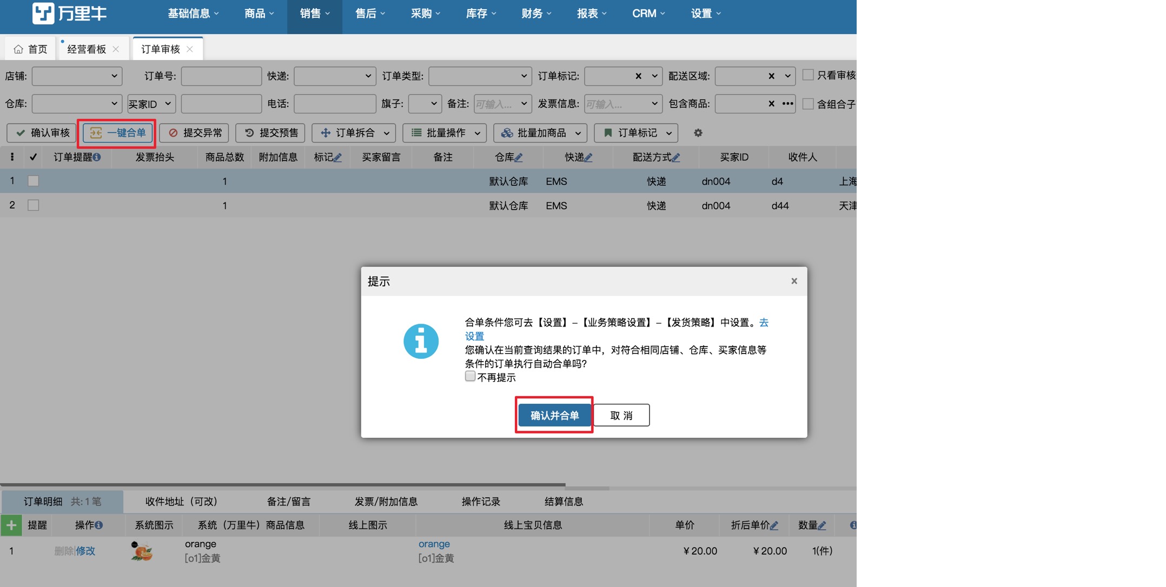Screen dimensions: 1166x587
Task: Expand the 订单标记 toolbar dropdown
Action: coord(669,133)
